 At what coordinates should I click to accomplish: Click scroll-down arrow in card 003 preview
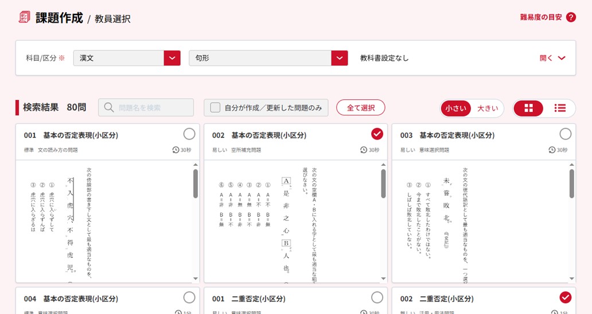(571, 279)
